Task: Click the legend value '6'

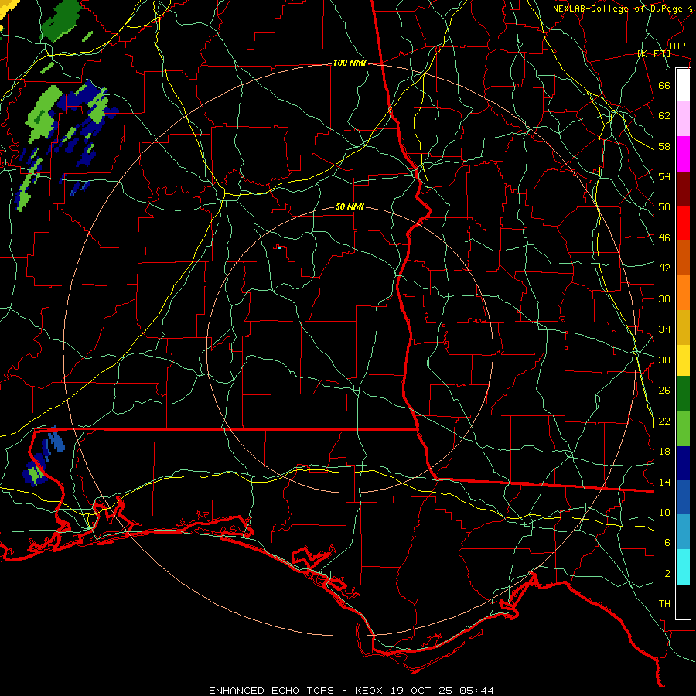Action: click(x=667, y=543)
